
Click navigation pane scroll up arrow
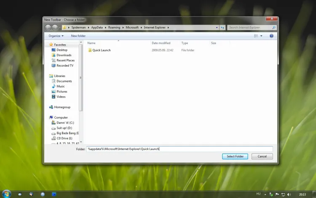coord(81,42)
